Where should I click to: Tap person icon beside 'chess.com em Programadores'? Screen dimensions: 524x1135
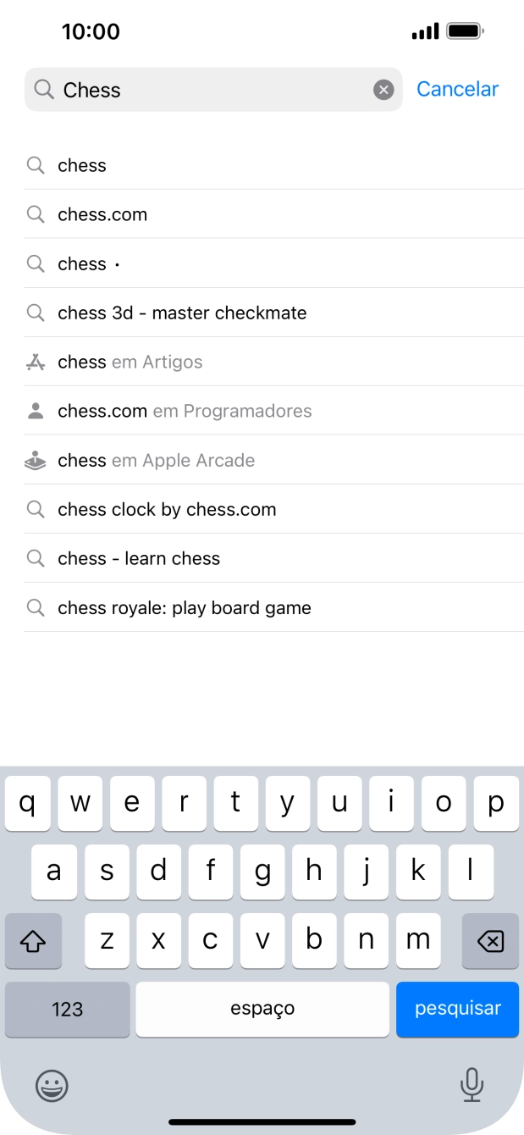tap(36, 411)
